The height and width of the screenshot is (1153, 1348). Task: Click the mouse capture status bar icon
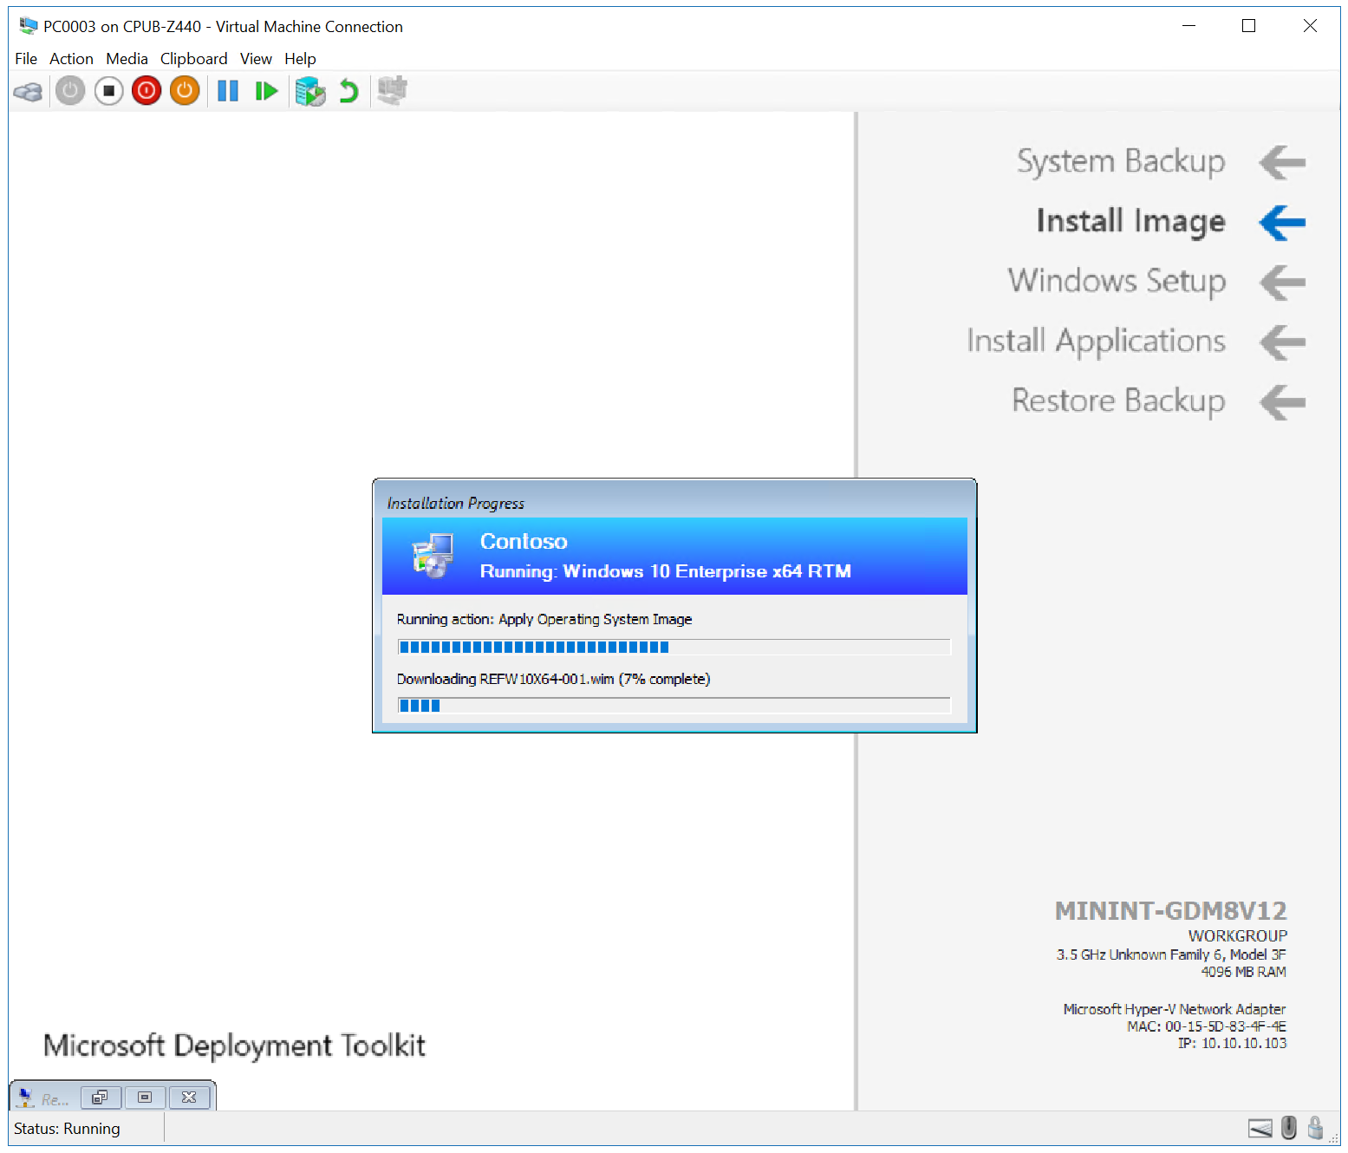click(1289, 1128)
